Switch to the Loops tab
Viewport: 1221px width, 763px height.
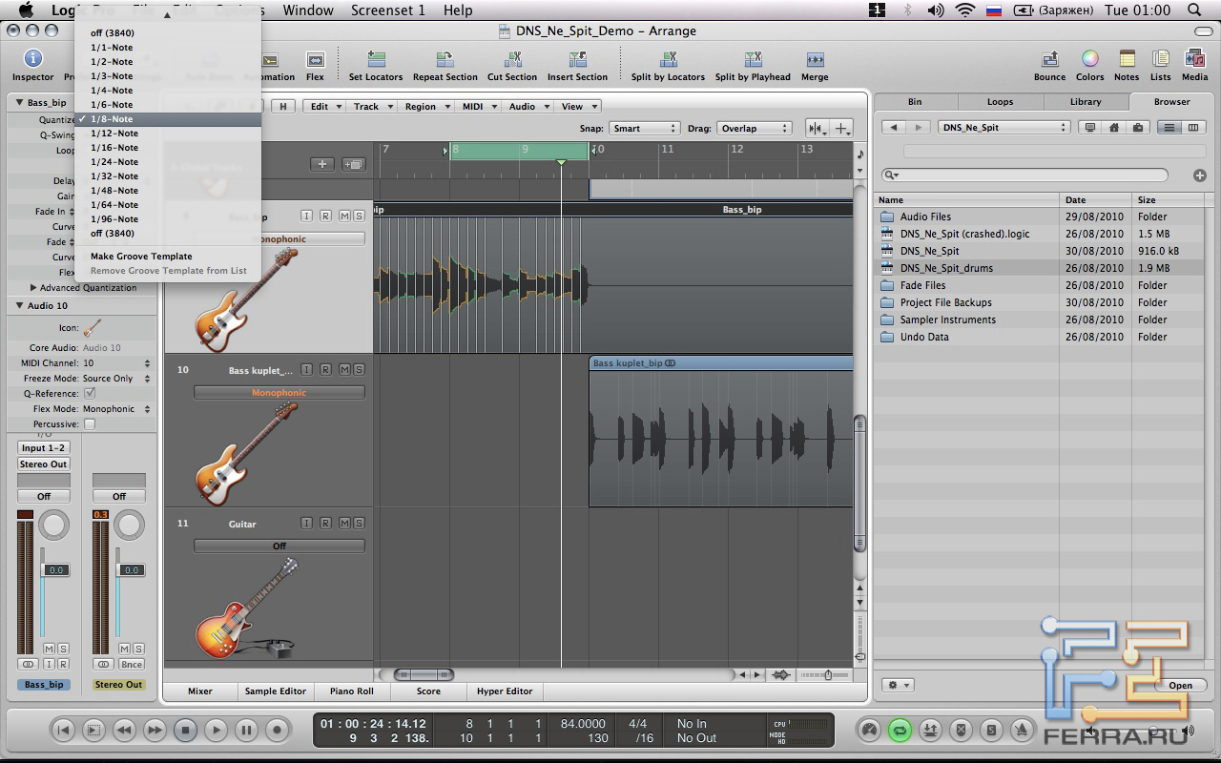coord(1000,101)
